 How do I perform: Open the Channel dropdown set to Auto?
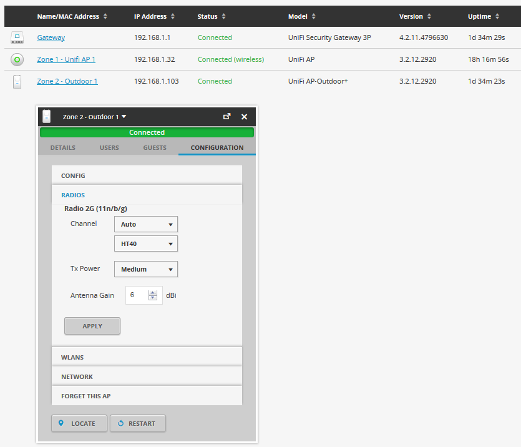tap(146, 224)
